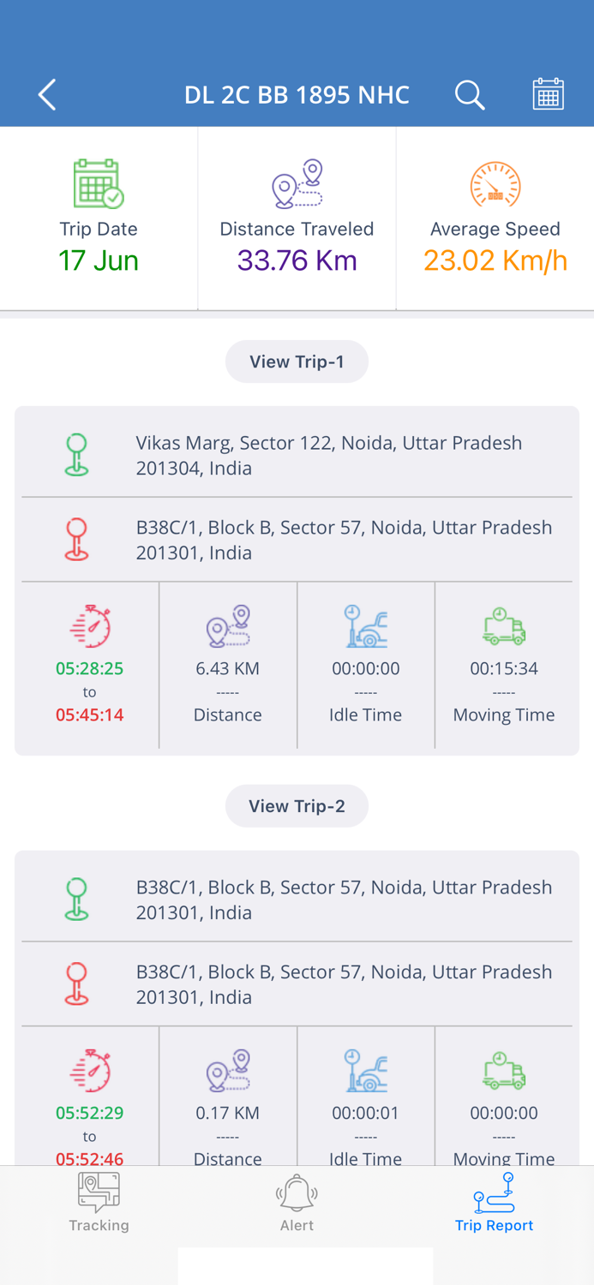The height and width of the screenshot is (1285, 594).
Task: Open the calendar date picker icon
Action: click(548, 94)
